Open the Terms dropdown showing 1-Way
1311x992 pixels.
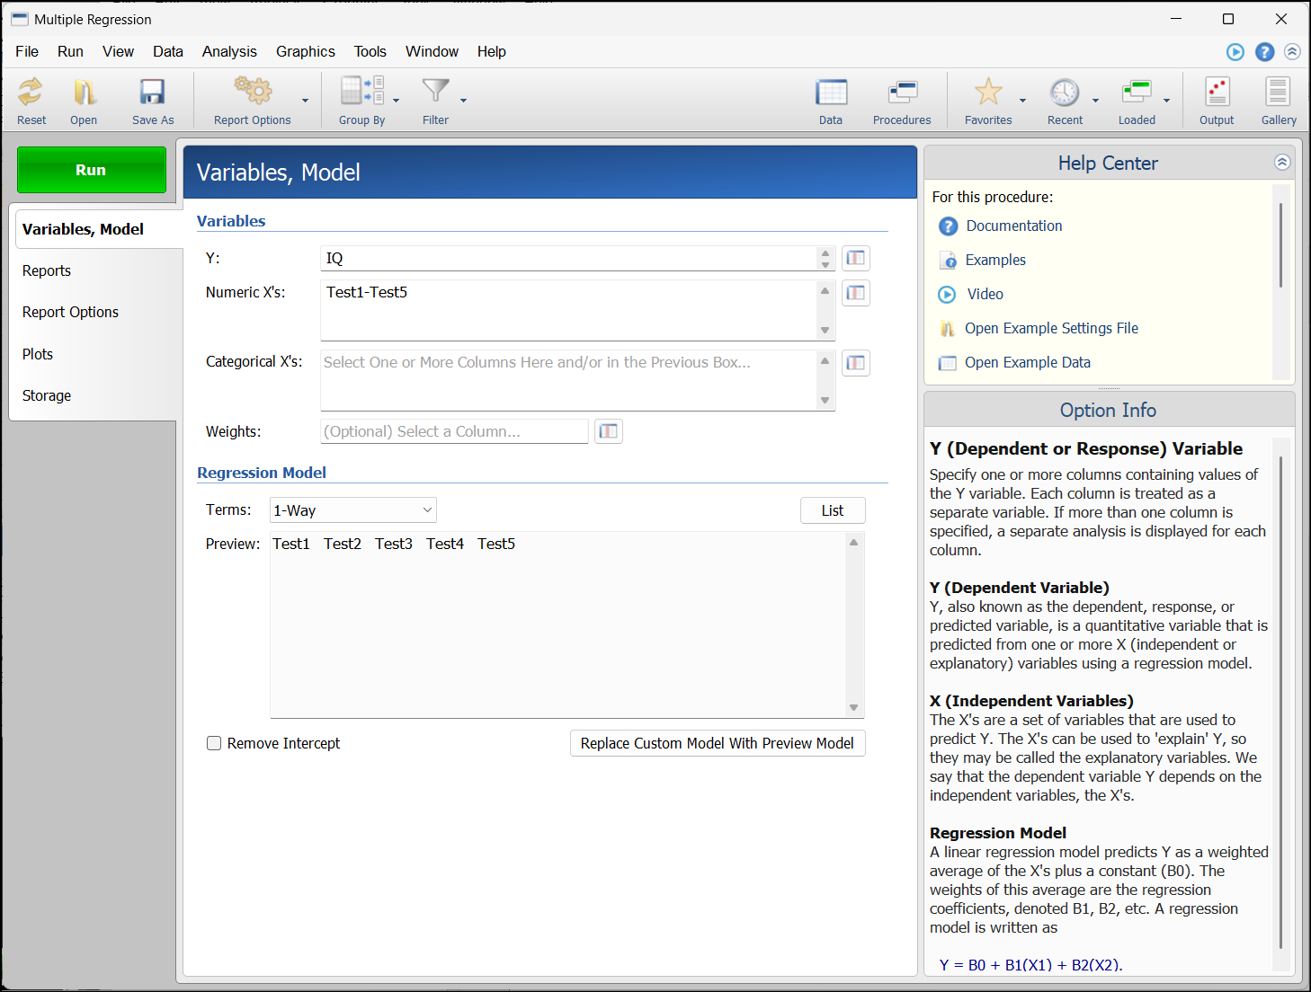tap(352, 510)
